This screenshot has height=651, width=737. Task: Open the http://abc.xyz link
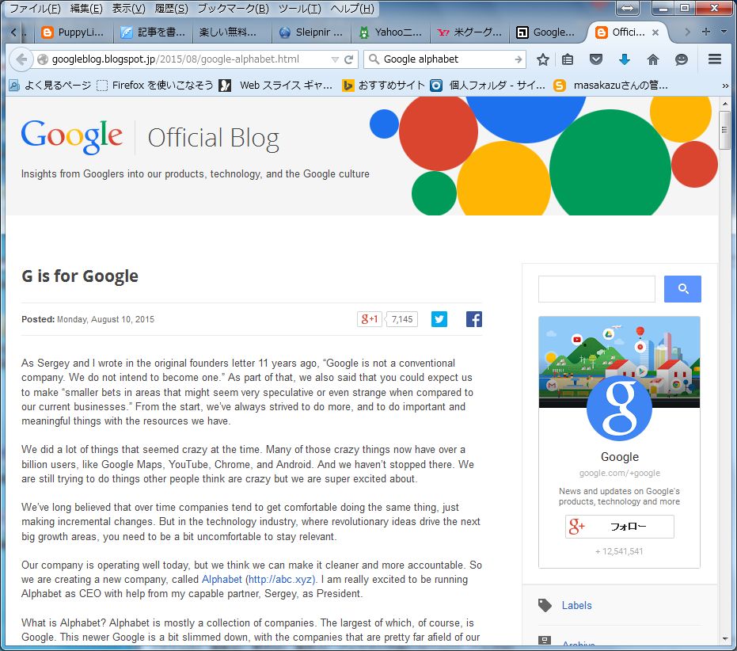point(282,579)
